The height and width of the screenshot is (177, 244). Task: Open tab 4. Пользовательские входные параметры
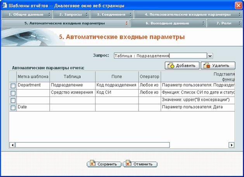tap(188, 14)
